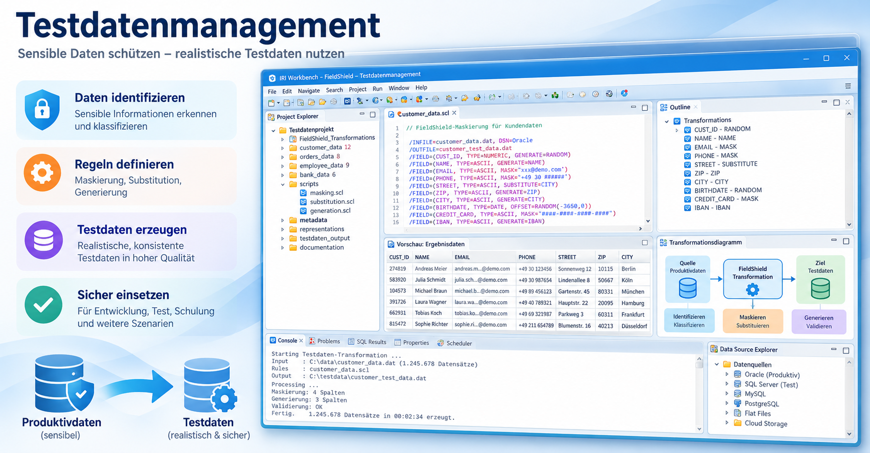870x453 pixels.
Task: Click the dark blue square toolbar icon
Action: (347, 101)
